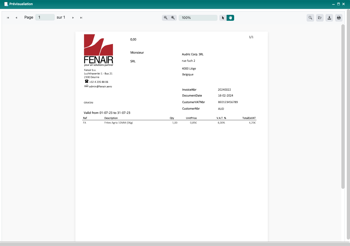
Task: Download the invoice document
Action: [329, 18]
